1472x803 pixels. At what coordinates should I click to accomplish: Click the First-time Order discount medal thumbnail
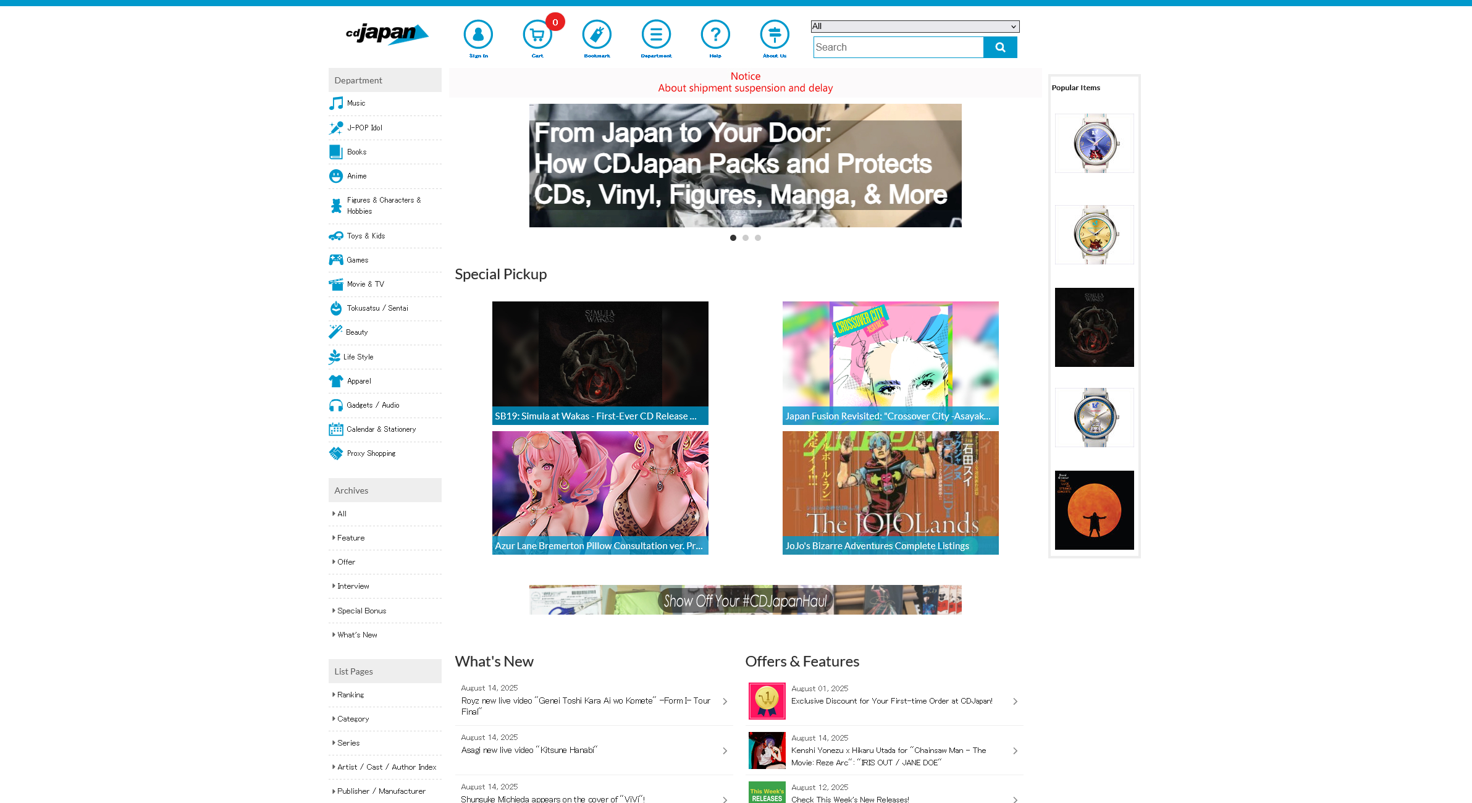coord(767,701)
